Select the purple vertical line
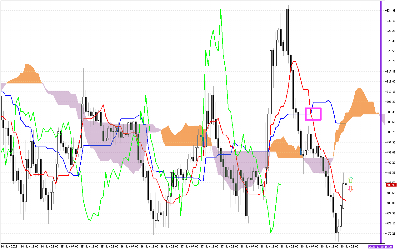This screenshot has width=400, height=250. point(381,122)
